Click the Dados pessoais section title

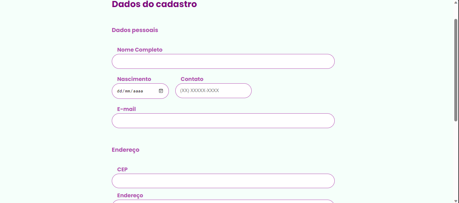click(x=135, y=30)
